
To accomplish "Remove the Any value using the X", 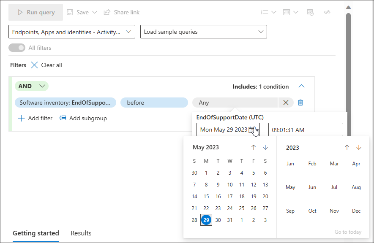I will click(286, 103).
